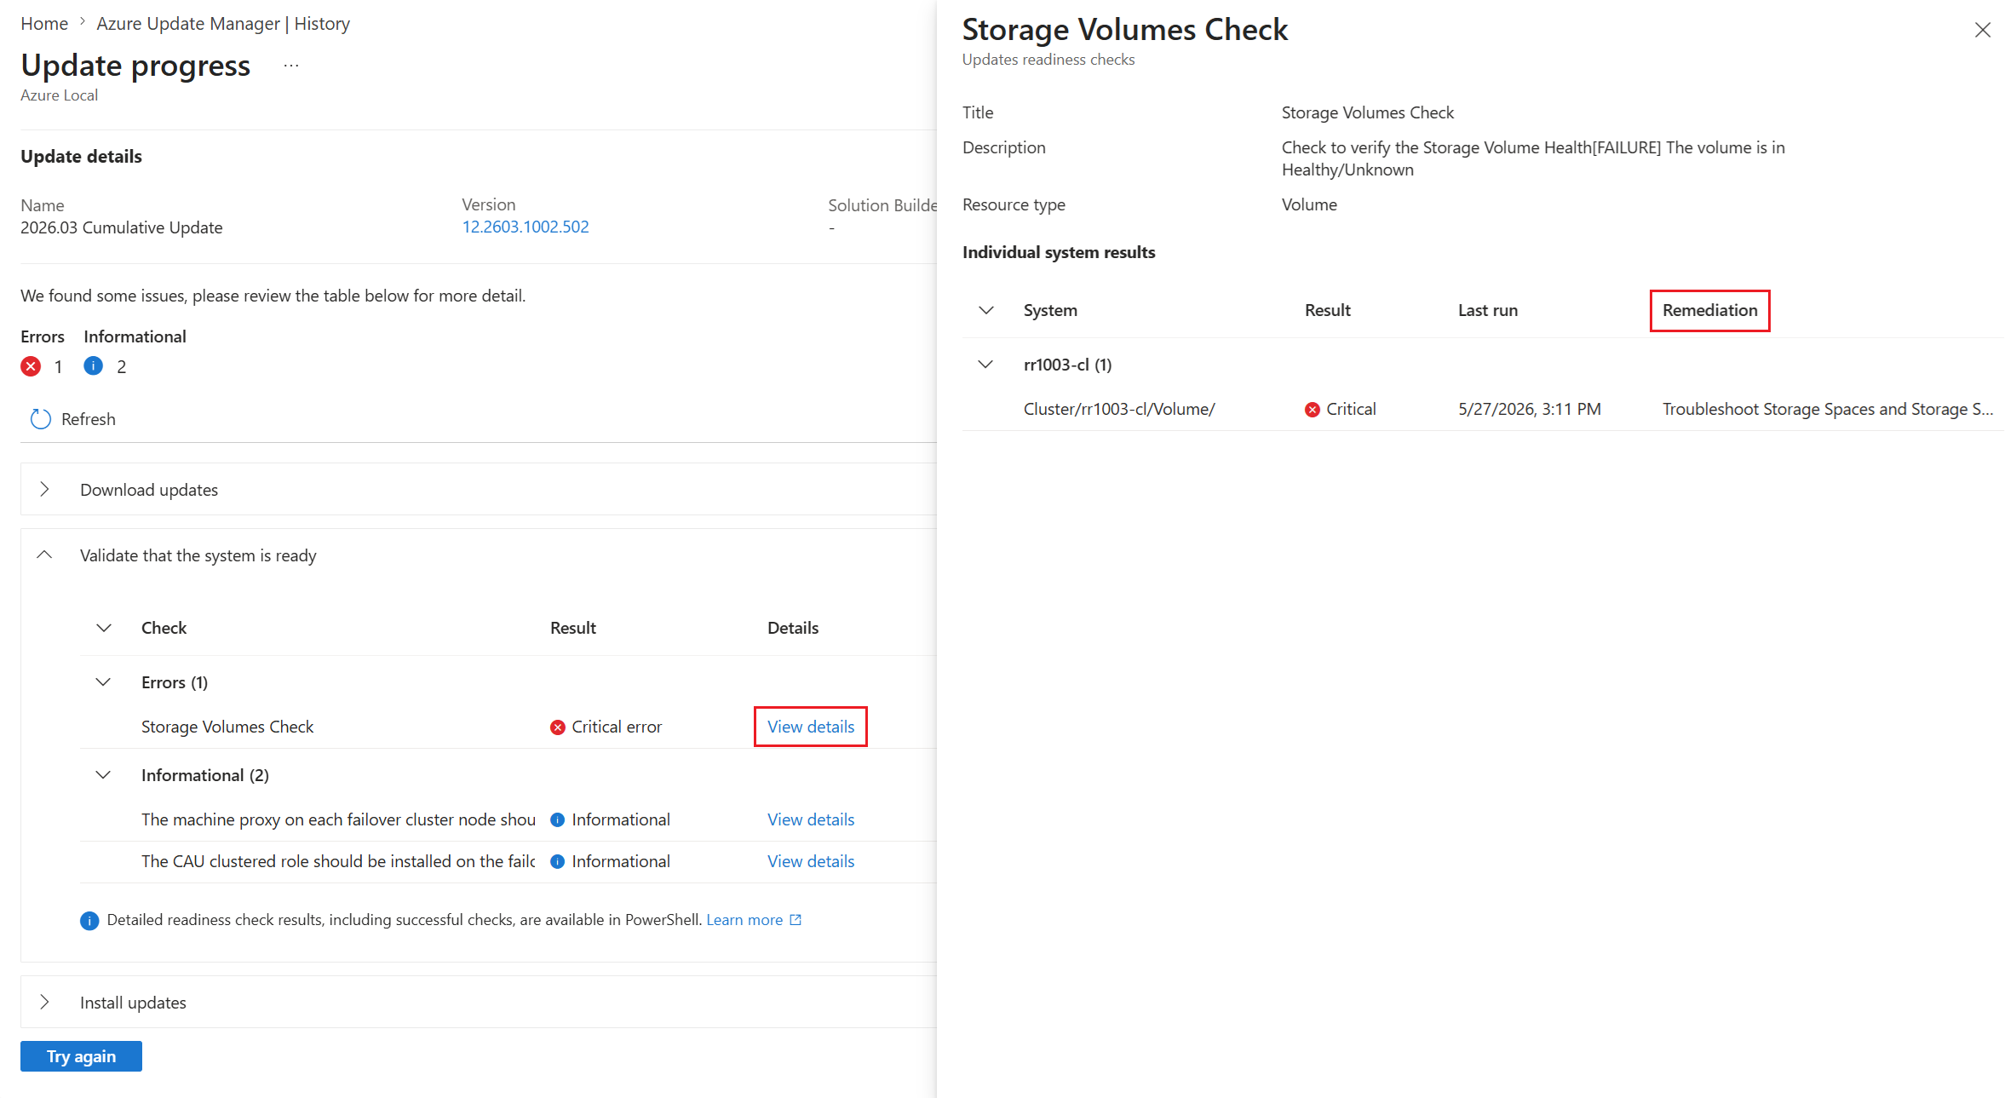Collapse the Errors (1) group
The width and height of the screenshot is (2016, 1098).
click(x=103, y=681)
